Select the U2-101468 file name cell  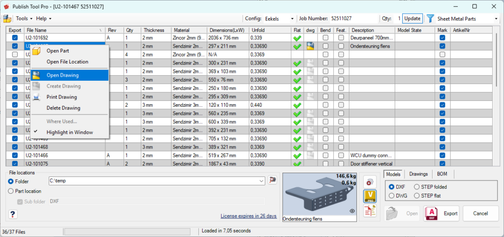point(64,147)
